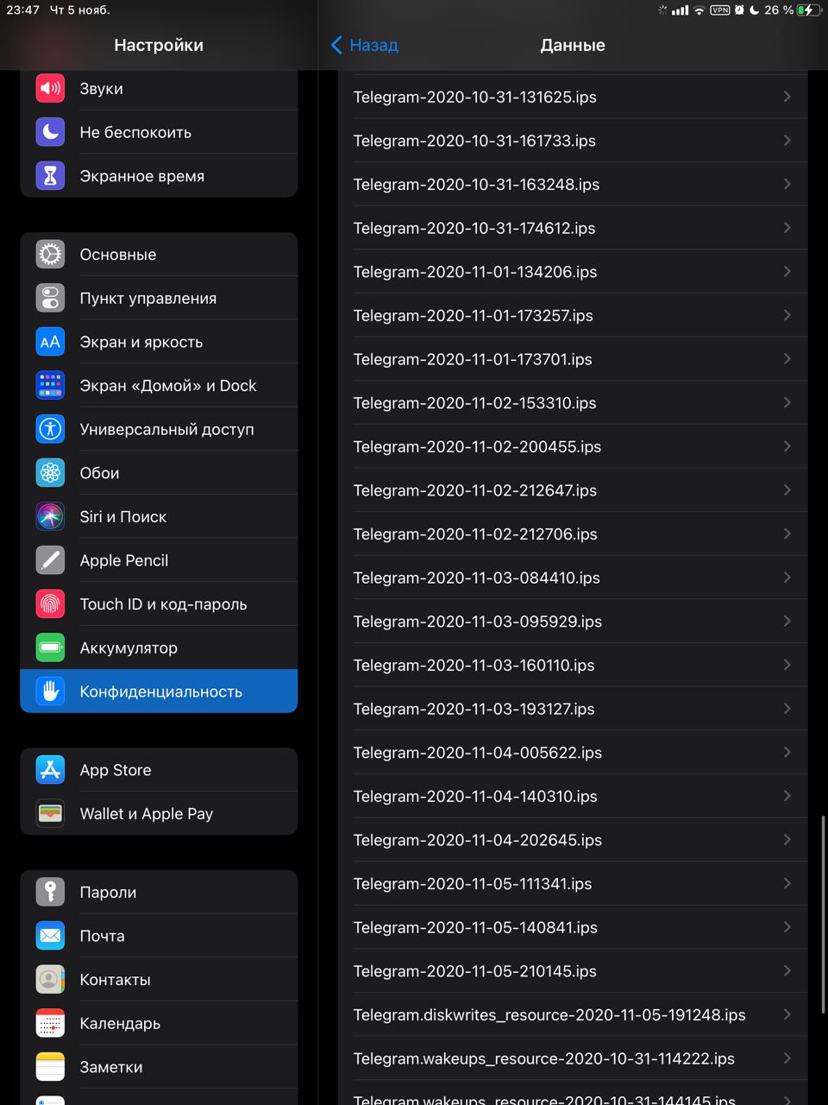Image resolution: width=828 pixels, height=1105 pixels.
Task: Open chevron for Telegram-2020-10-31-131625.ips
Action: point(787,97)
